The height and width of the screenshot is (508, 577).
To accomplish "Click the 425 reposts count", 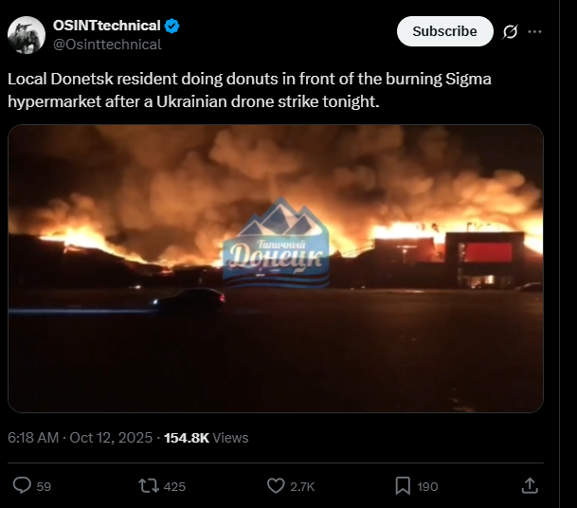I will (174, 486).
